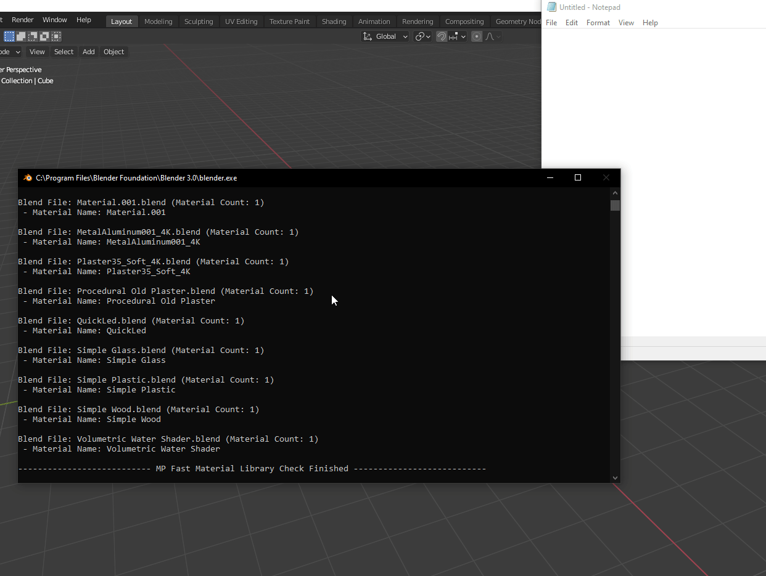Click the Blender logo in console title bar

pyautogui.click(x=28, y=178)
